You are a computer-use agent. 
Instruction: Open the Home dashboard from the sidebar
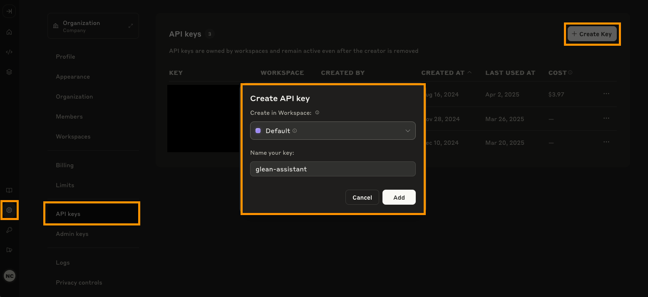click(x=9, y=32)
